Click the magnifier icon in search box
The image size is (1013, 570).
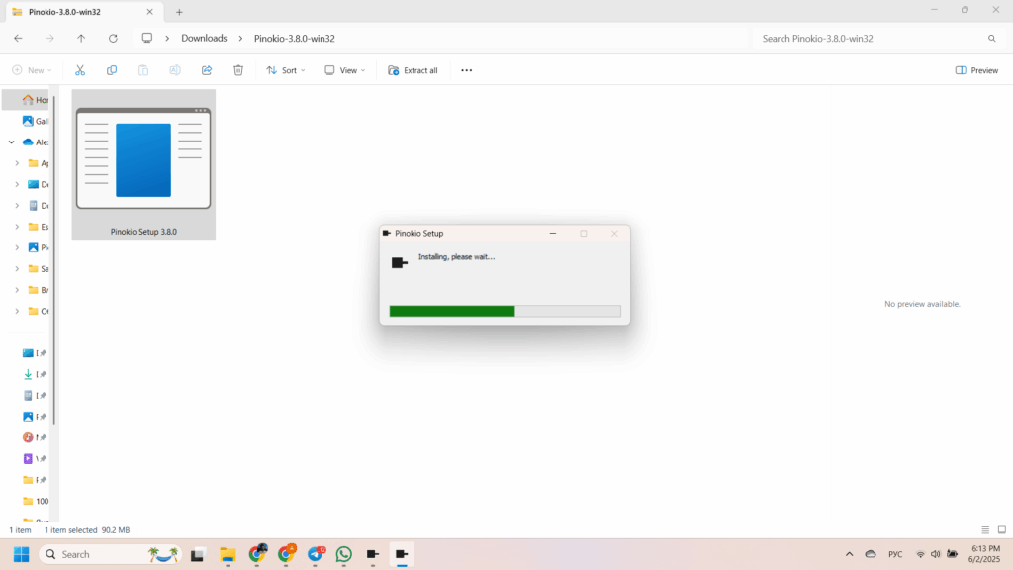(x=991, y=39)
